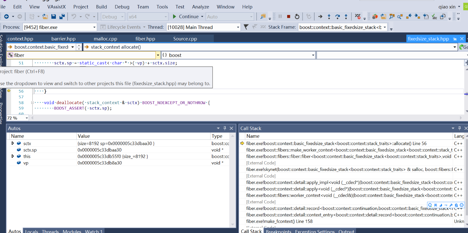Select the Step Over icon
This screenshot has height=233, width=468.
[x=338, y=17]
